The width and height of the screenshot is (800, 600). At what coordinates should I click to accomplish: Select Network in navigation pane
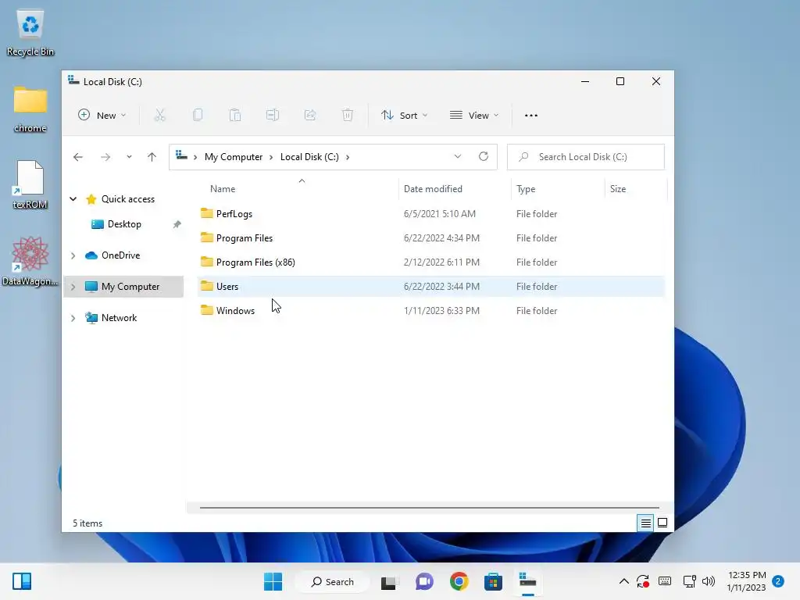coord(119,319)
